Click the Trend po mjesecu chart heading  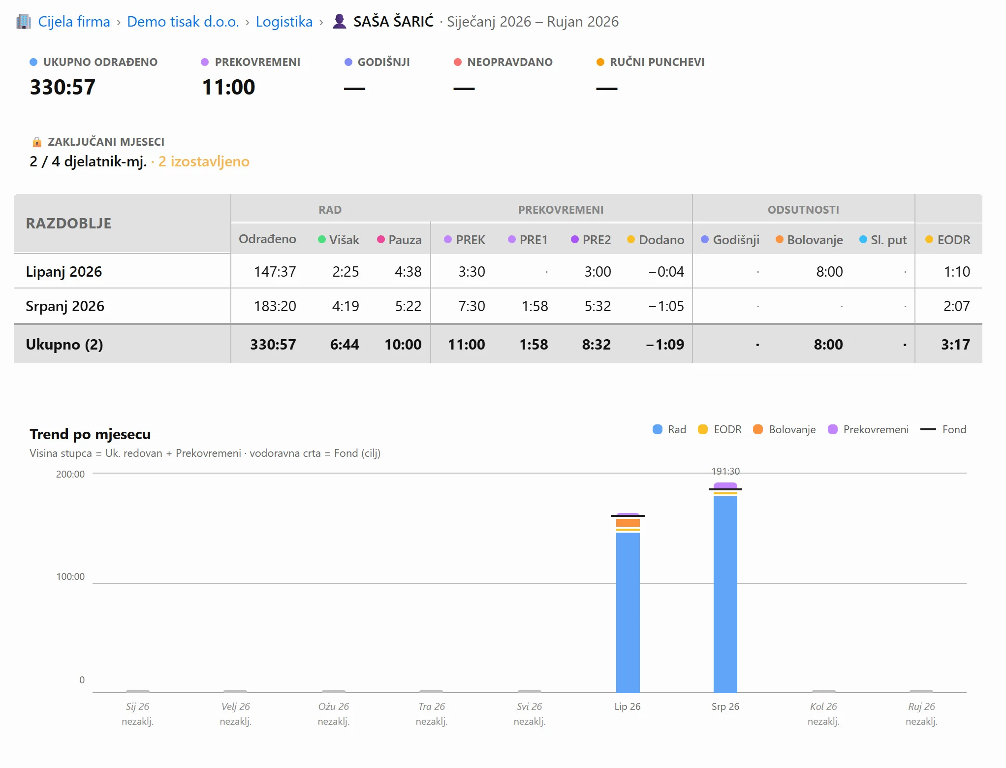[90, 434]
